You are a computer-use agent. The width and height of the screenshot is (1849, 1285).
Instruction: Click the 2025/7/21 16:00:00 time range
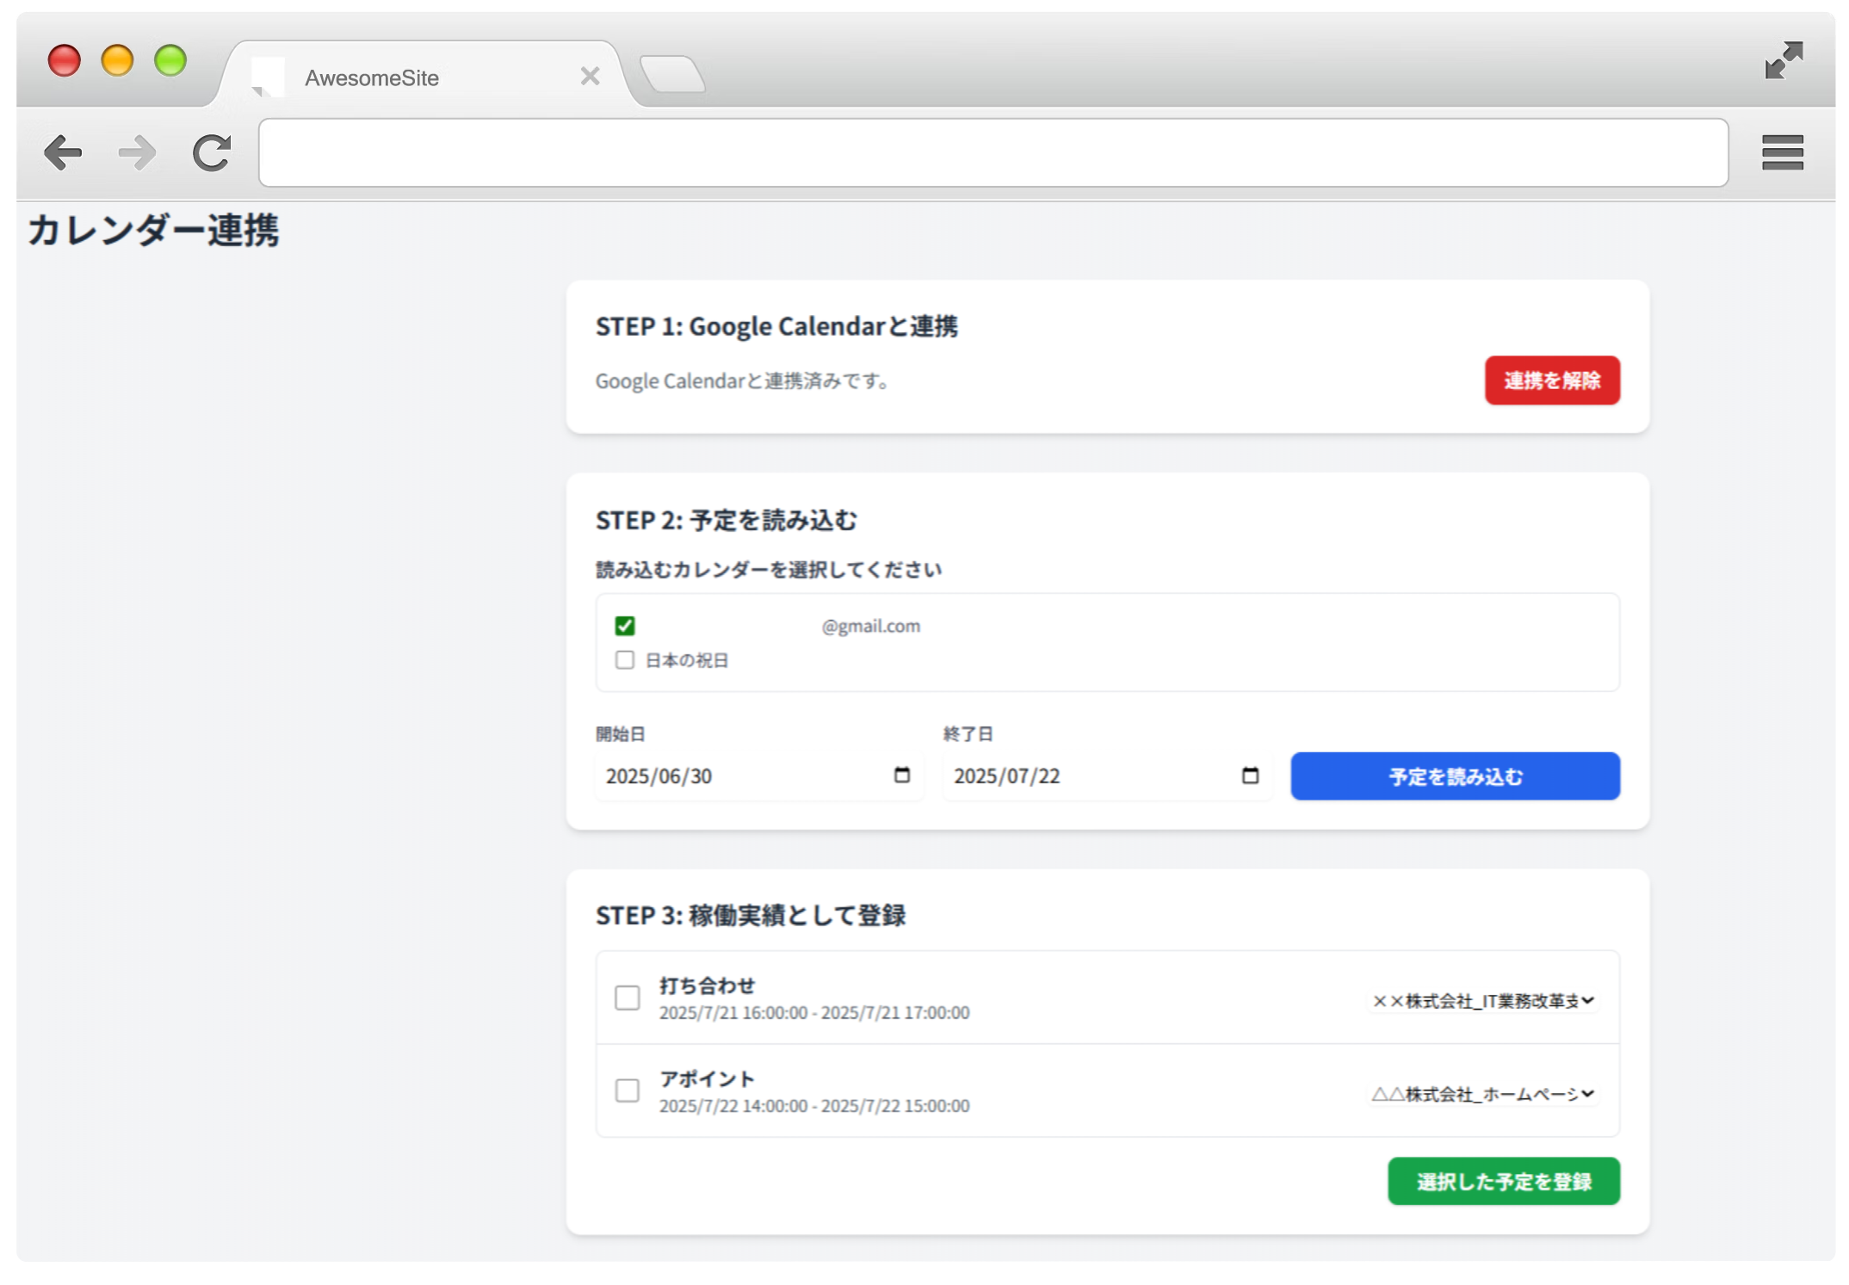tap(814, 1013)
